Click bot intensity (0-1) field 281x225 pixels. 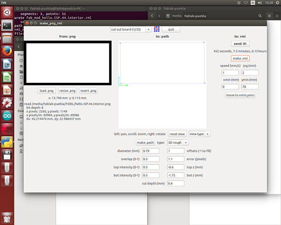click(x=151, y=175)
